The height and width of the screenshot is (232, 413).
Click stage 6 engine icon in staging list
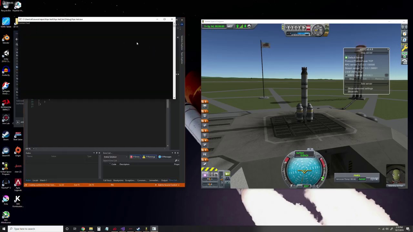tap(205, 164)
